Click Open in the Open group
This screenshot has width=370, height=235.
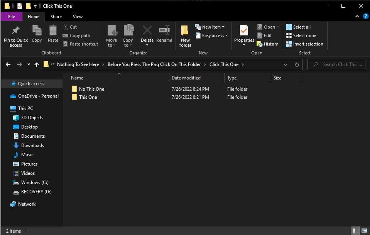coord(268,27)
